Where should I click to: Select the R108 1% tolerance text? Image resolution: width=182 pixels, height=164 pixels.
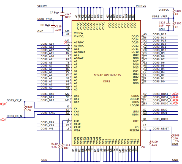(x=177, y=141)
